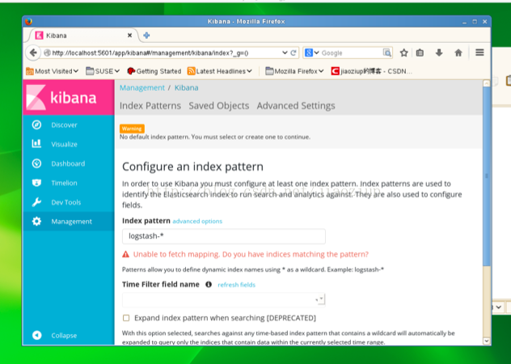Click the orange Warning badge
The image size is (511, 364).
pyautogui.click(x=132, y=129)
